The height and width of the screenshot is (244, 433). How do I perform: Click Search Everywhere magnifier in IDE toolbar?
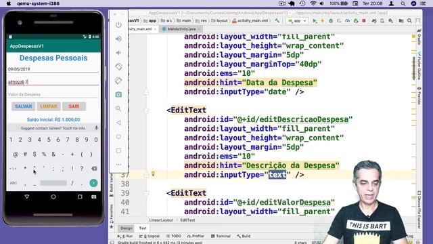coord(409,21)
